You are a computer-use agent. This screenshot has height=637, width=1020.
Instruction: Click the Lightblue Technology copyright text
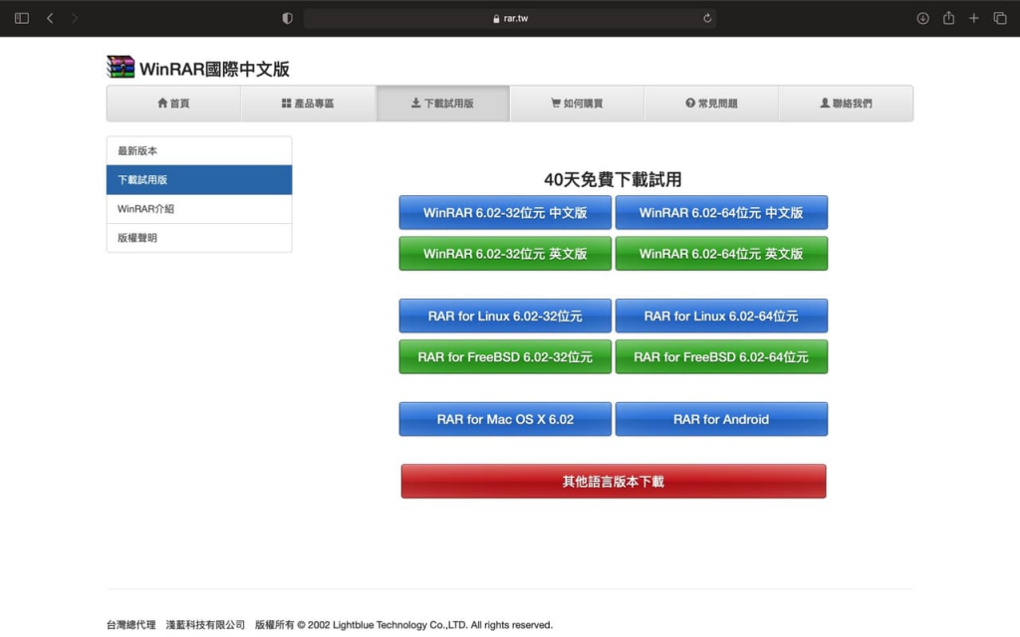(403, 625)
